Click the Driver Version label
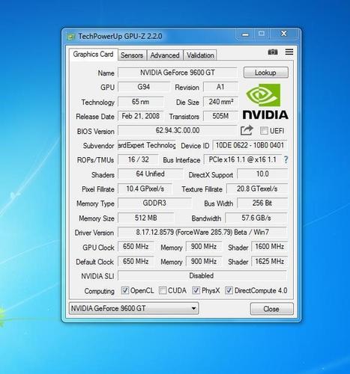This screenshot has height=374, width=350. pyautogui.click(x=94, y=233)
